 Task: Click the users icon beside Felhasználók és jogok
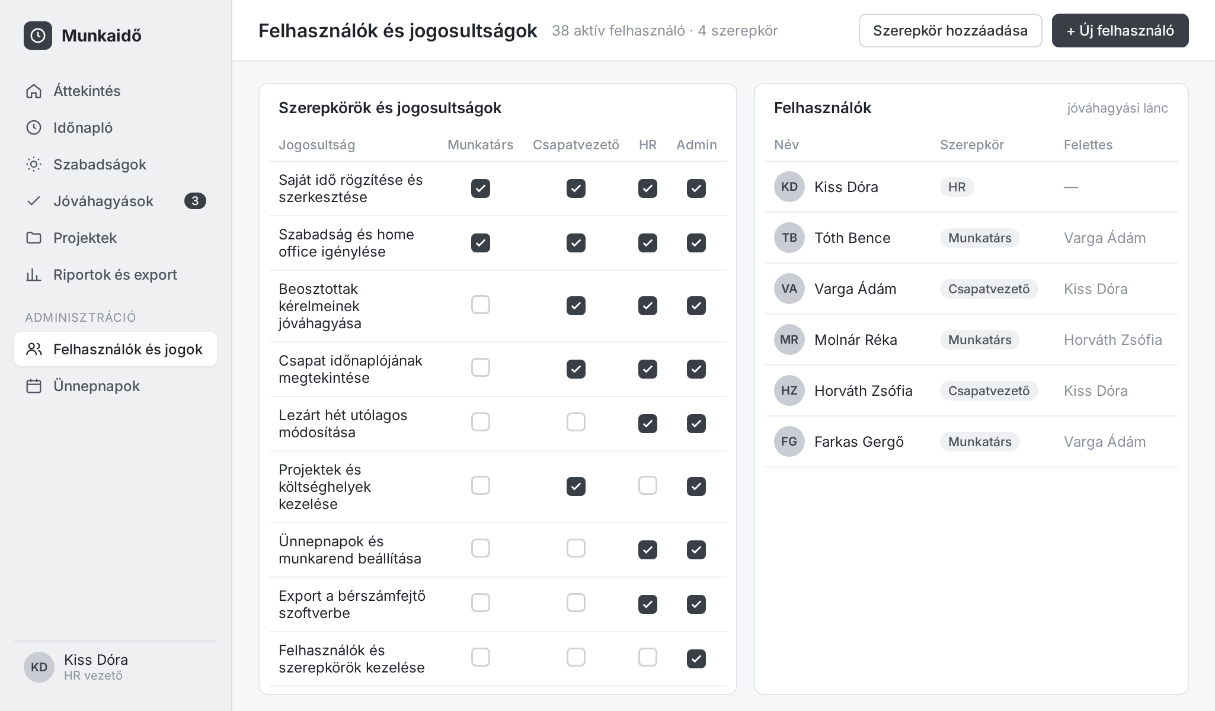(34, 349)
